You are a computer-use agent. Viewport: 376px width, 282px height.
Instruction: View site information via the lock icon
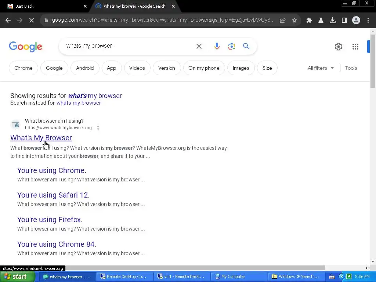tap(46, 20)
